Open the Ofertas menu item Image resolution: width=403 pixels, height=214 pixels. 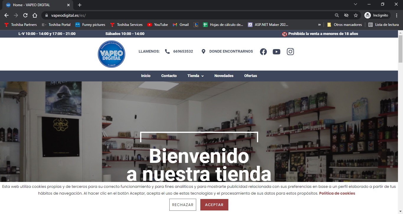click(250, 76)
